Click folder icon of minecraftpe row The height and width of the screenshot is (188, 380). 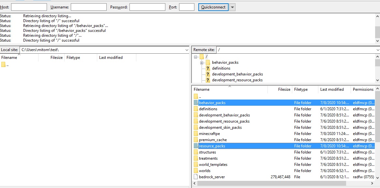196,134
